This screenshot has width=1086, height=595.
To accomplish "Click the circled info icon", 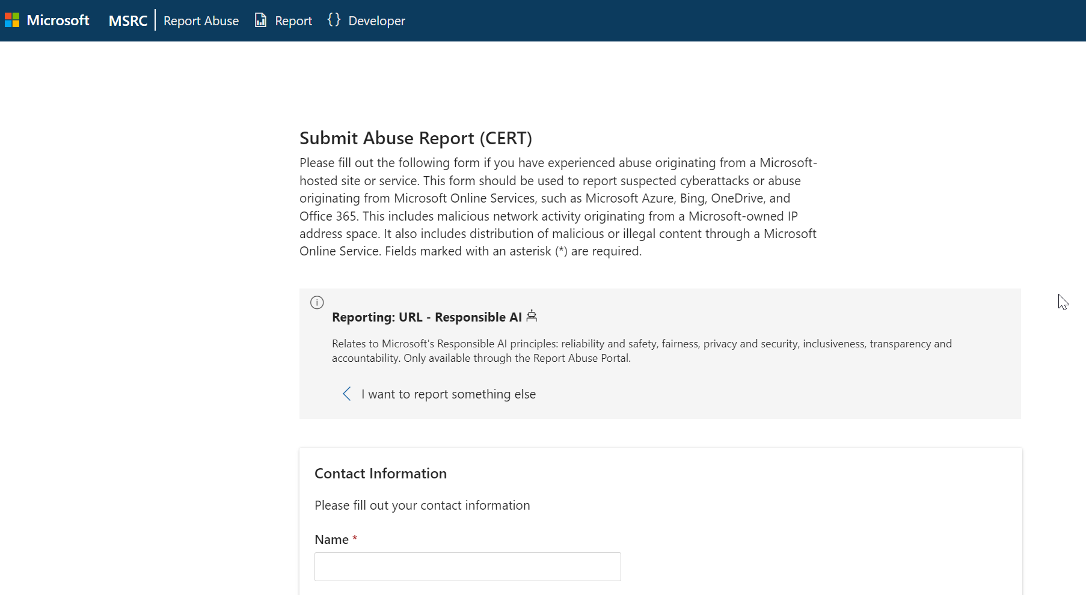I will [317, 302].
